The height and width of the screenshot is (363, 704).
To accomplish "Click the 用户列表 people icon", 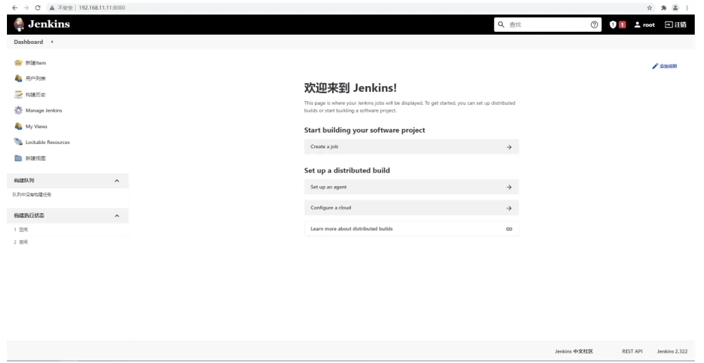I will pos(18,79).
